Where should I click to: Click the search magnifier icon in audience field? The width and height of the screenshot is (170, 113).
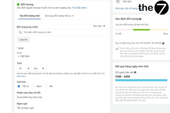(x=20, y=32)
